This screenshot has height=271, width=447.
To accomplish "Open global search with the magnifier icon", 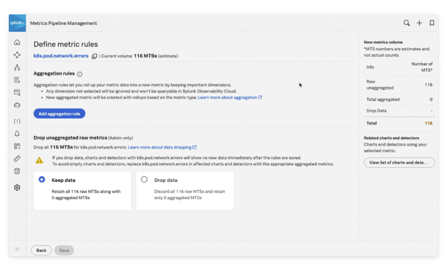I will (x=407, y=23).
